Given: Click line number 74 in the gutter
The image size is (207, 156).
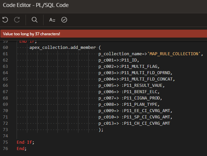Looking at the screenshot, I should (5, 136).
